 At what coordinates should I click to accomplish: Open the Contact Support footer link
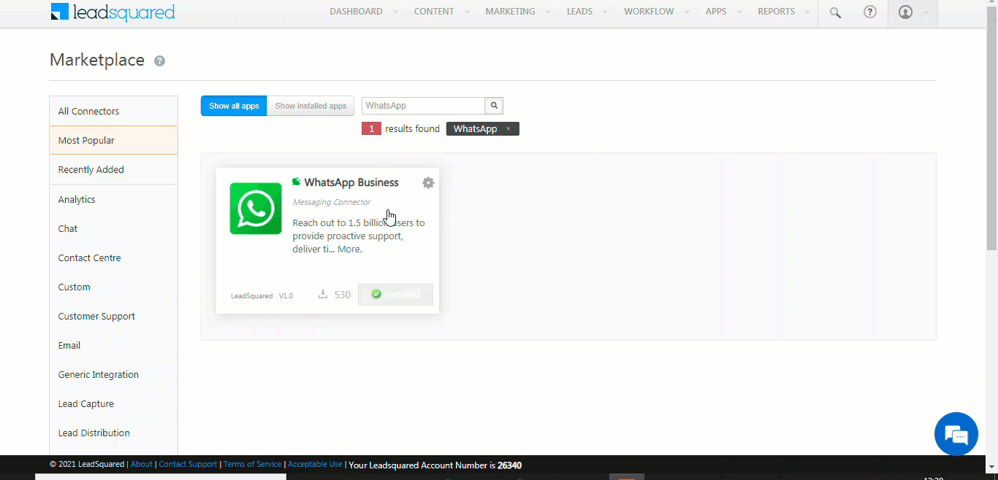tap(188, 465)
